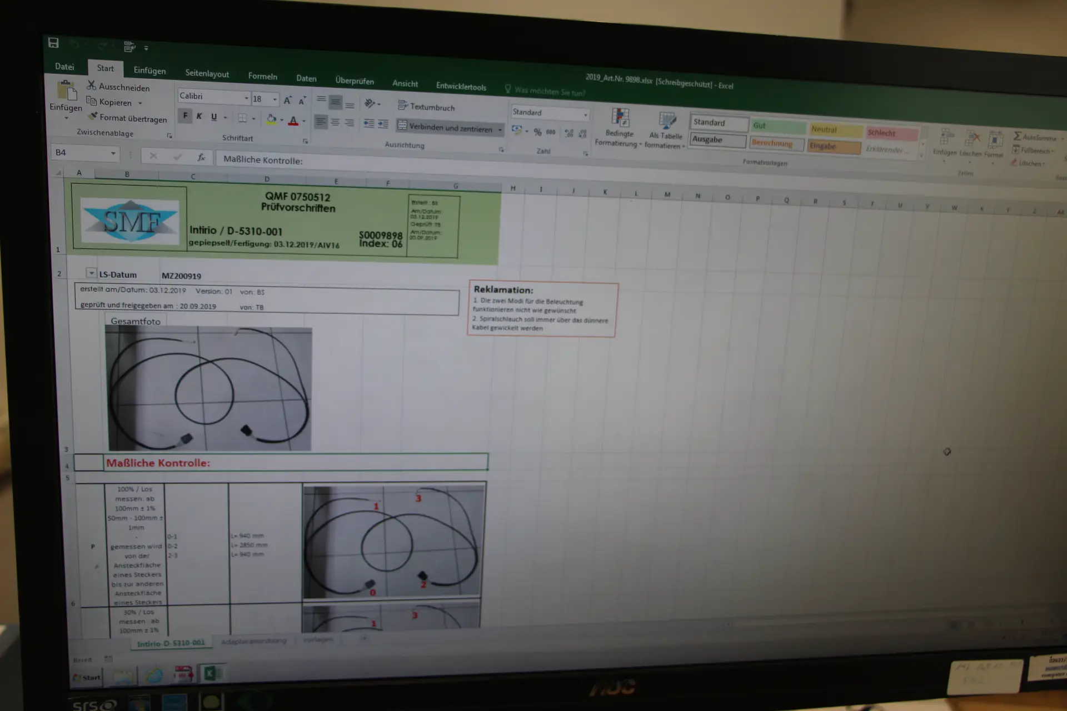1067x711 pixels.
Task: Toggle bold with F button
Action: click(185, 116)
